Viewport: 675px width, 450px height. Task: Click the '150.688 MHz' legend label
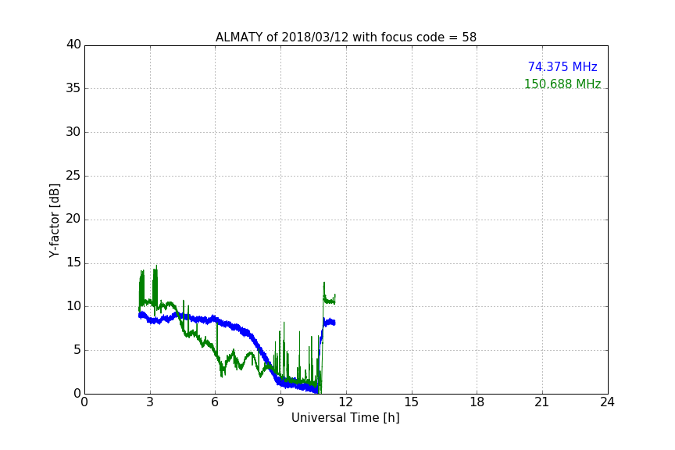coord(562,84)
